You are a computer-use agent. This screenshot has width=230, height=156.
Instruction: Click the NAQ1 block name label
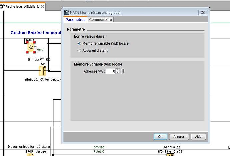click(30, 40)
